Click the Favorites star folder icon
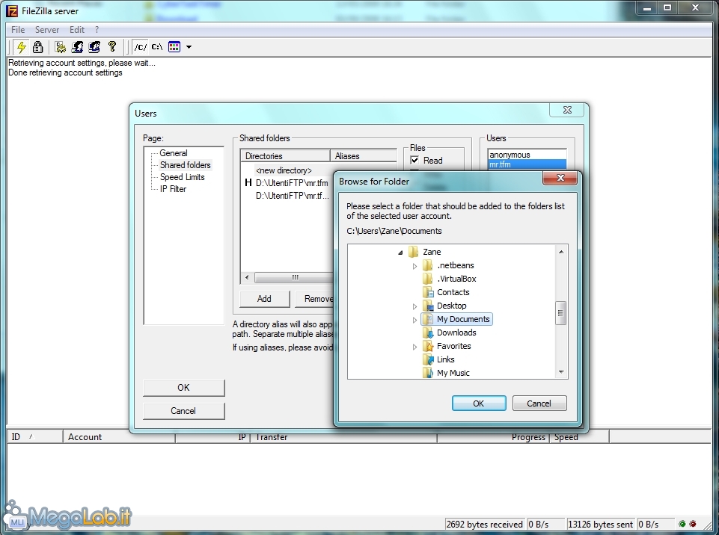The height and width of the screenshot is (535, 719). tap(428, 346)
